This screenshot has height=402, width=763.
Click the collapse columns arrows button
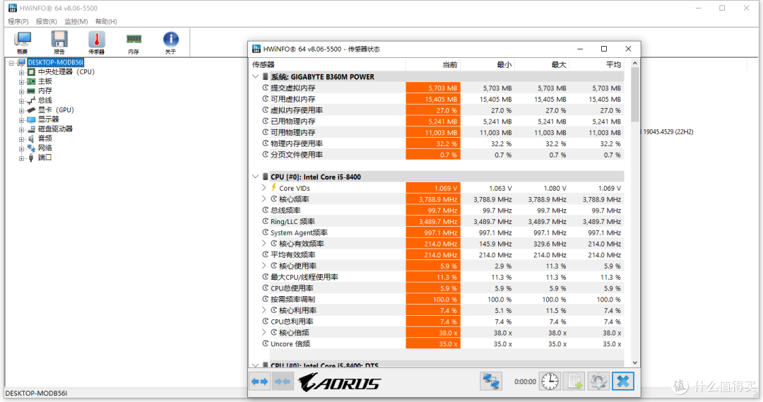click(283, 382)
